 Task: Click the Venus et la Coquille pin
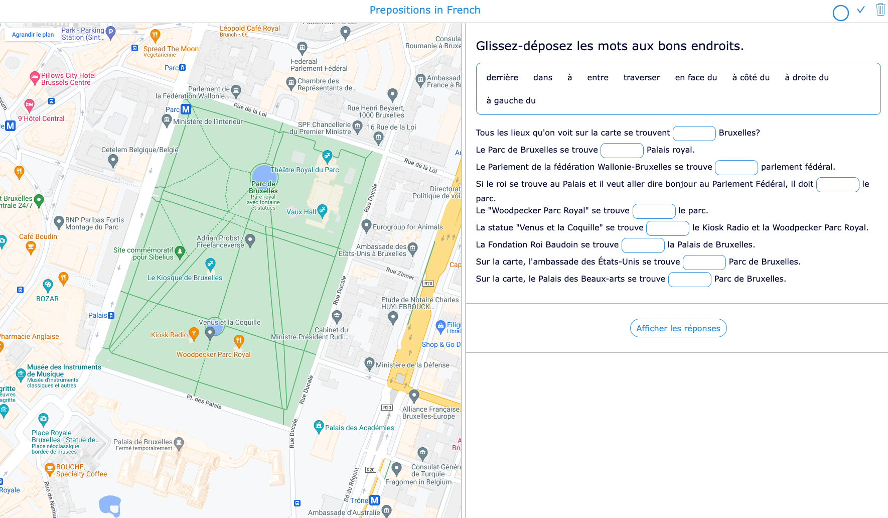click(210, 334)
